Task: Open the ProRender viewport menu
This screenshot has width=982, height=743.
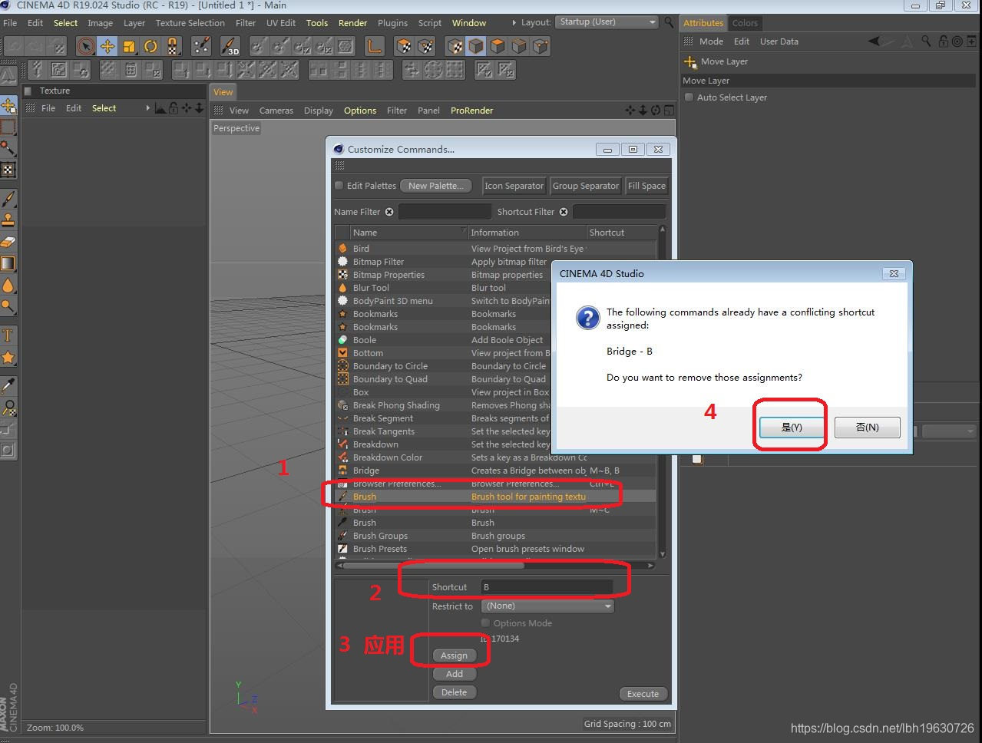Action: tap(471, 111)
